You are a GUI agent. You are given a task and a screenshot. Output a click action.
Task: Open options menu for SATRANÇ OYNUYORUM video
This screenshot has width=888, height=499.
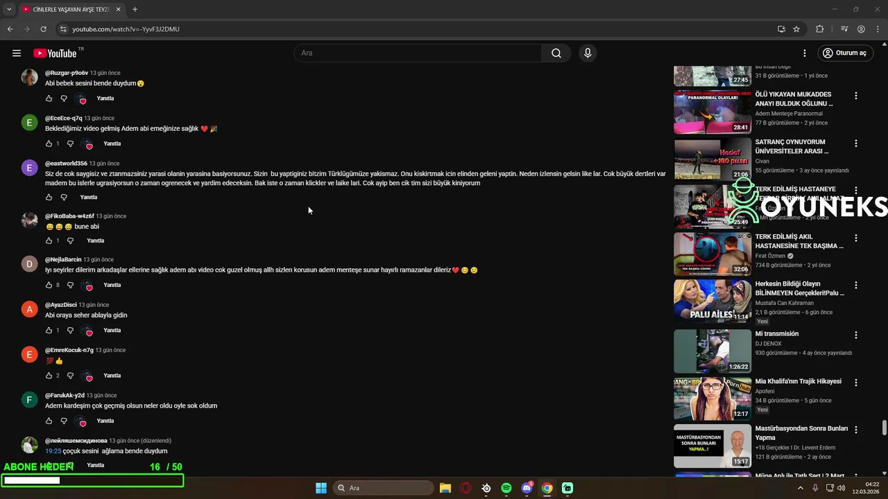click(856, 143)
